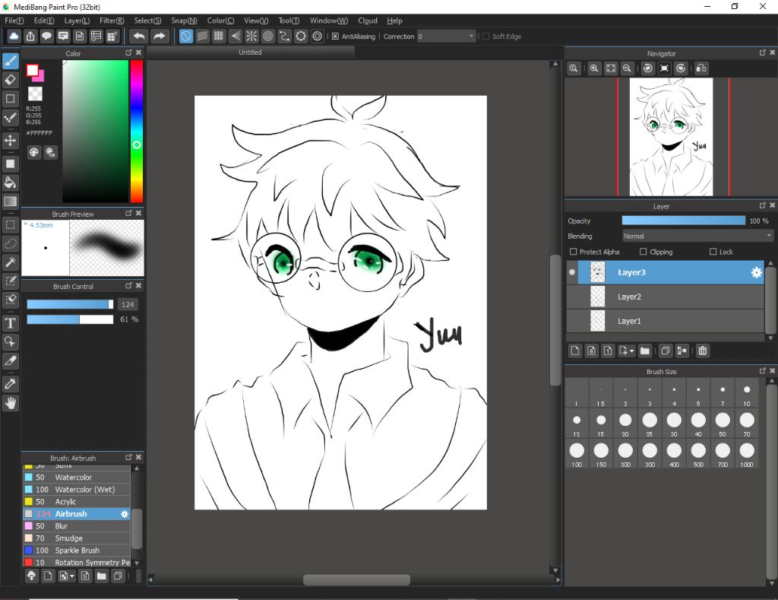Toggle Layer1 visibility

[x=572, y=321]
